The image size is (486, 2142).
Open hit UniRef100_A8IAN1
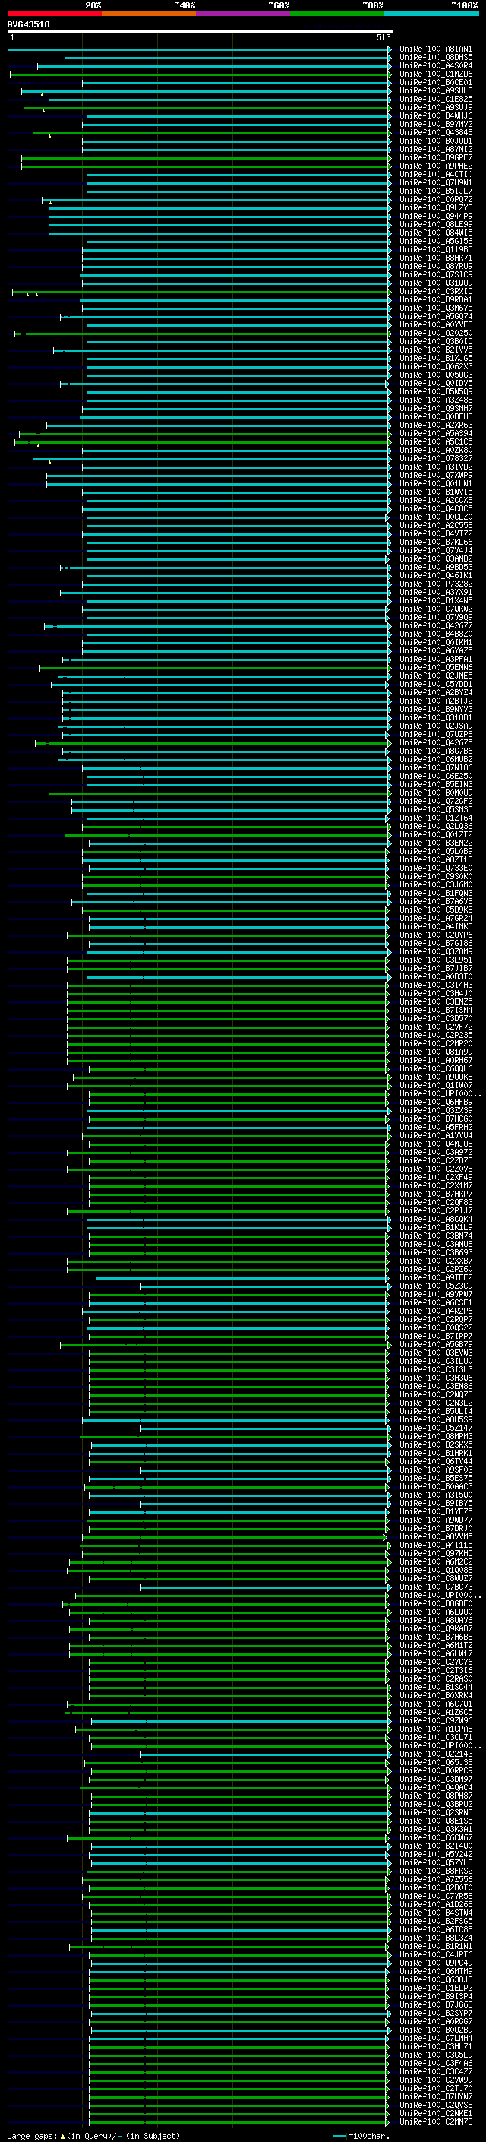click(x=435, y=49)
